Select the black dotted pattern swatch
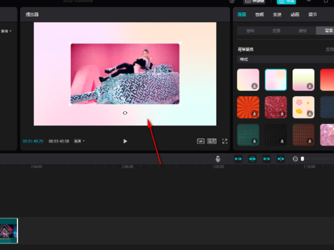Image resolution: width=334 pixels, height=250 pixels. point(275,135)
